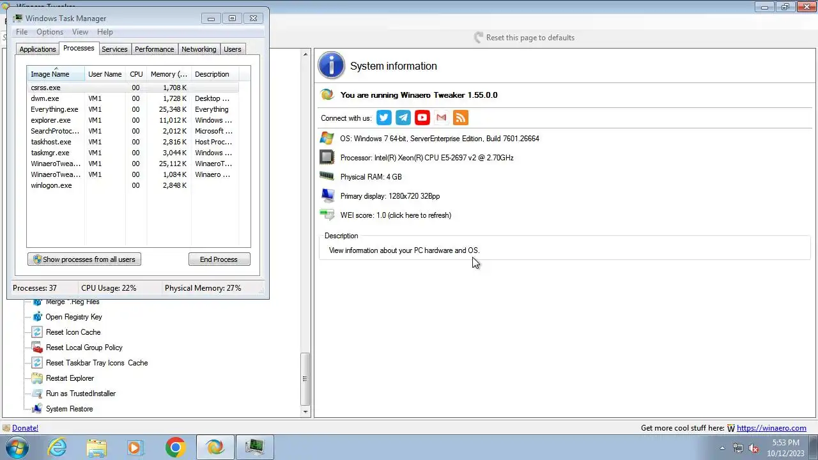The width and height of the screenshot is (818, 460).
Task: Click the Processor chip icon
Action: [x=327, y=158]
